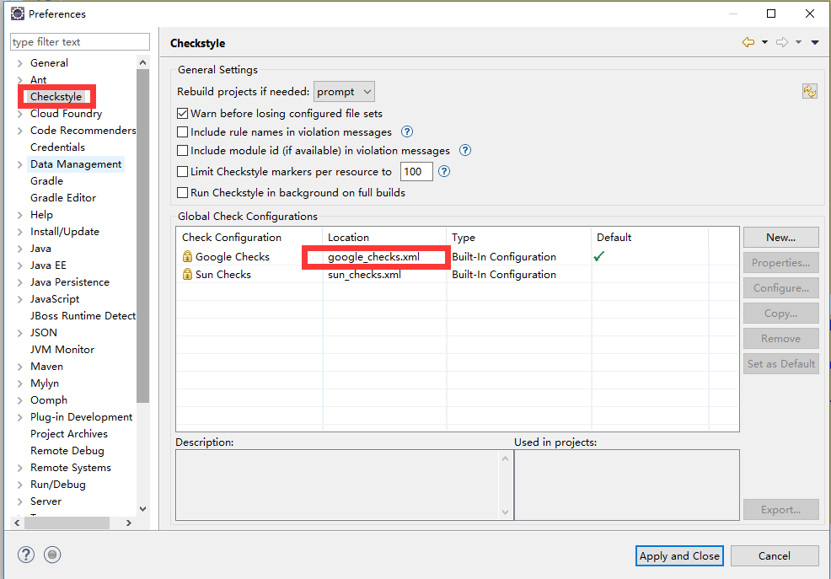Click the tree scroll down arrow
The width and height of the screenshot is (831, 579).
click(142, 509)
